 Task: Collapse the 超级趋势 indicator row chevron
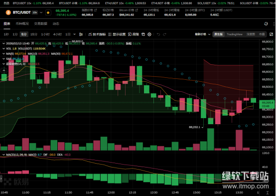(3, 64)
